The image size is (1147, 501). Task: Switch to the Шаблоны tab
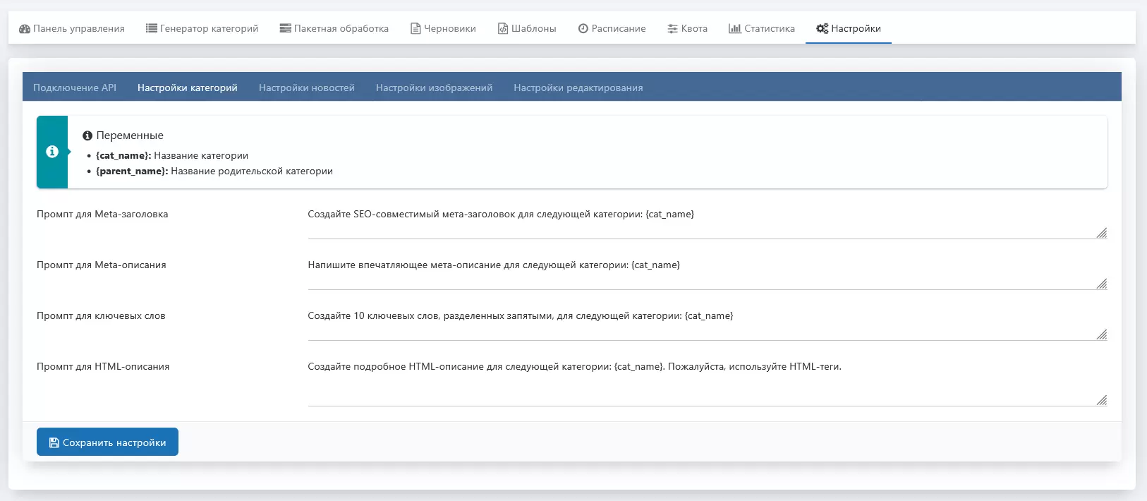tap(527, 29)
